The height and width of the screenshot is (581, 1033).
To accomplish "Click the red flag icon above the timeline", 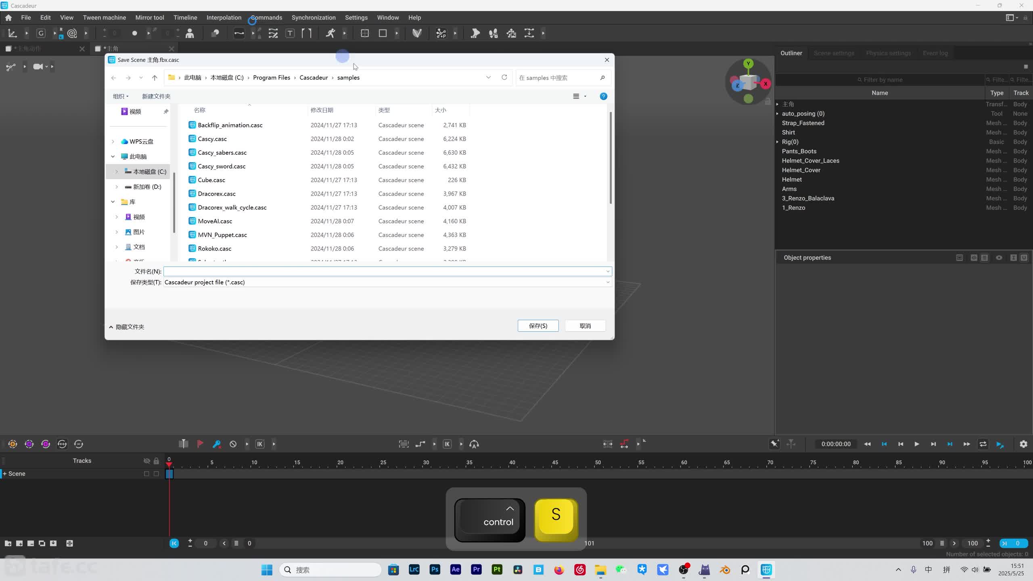I will 200,444.
